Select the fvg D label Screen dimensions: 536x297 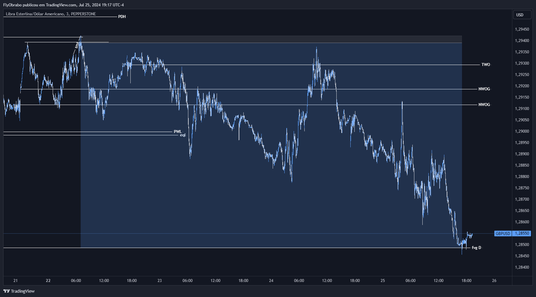pyautogui.click(x=477, y=247)
